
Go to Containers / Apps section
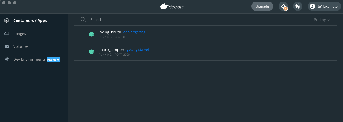(x=34, y=21)
